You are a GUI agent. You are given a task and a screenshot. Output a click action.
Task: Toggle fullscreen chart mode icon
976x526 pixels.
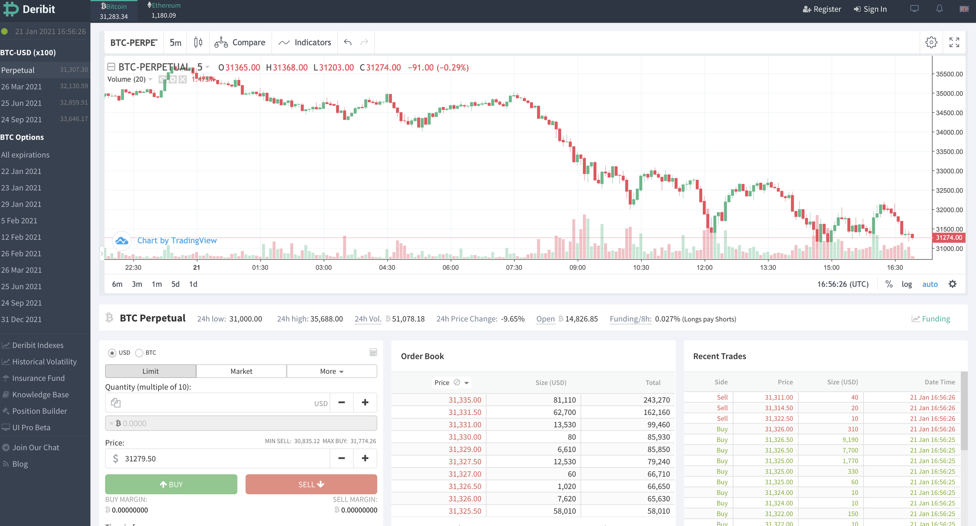(954, 42)
